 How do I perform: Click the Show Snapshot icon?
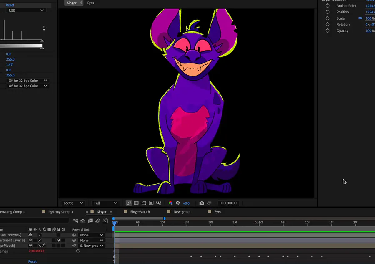click(x=209, y=203)
